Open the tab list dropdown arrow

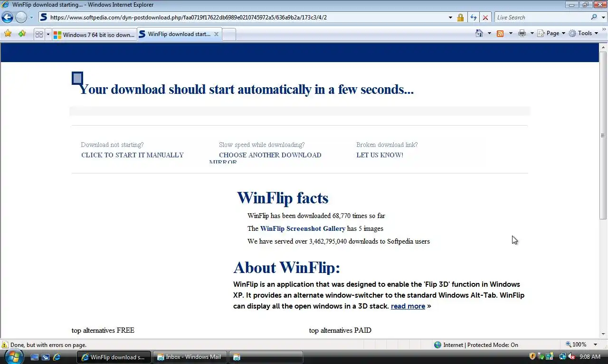click(x=48, y=34)
